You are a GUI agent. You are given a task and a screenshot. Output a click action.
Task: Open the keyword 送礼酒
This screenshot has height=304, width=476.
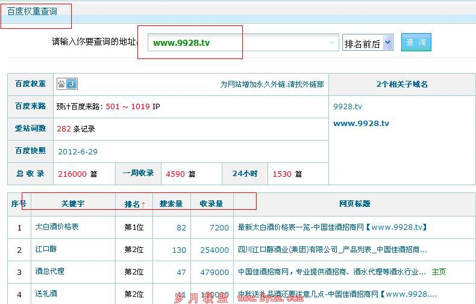coord(46,293)
